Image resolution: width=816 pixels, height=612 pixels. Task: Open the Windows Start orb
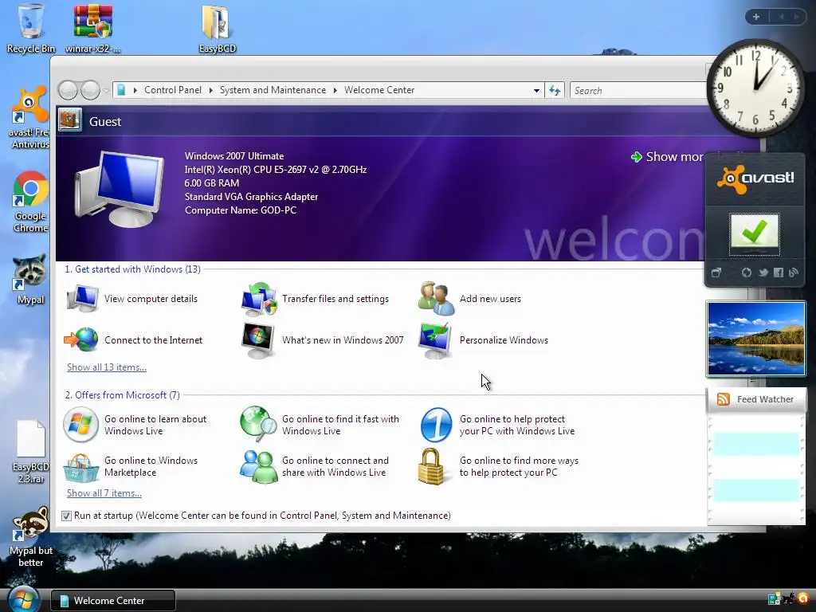coord(23,599)
